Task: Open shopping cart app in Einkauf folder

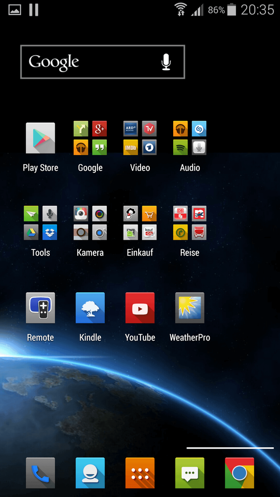Action: coord(149,214)
